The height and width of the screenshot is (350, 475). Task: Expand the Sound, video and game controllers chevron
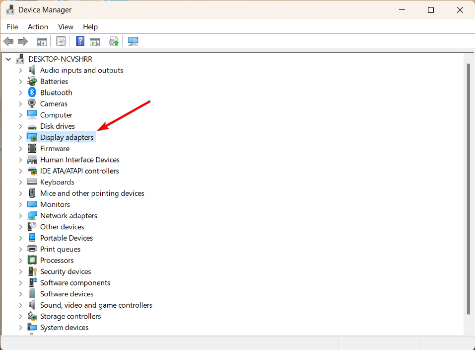20,305
